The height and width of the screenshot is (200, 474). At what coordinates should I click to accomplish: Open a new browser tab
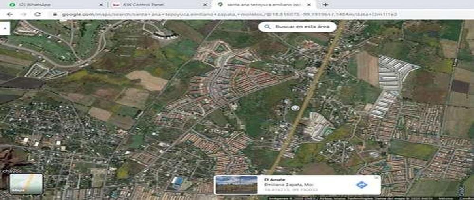pos(325,5)
